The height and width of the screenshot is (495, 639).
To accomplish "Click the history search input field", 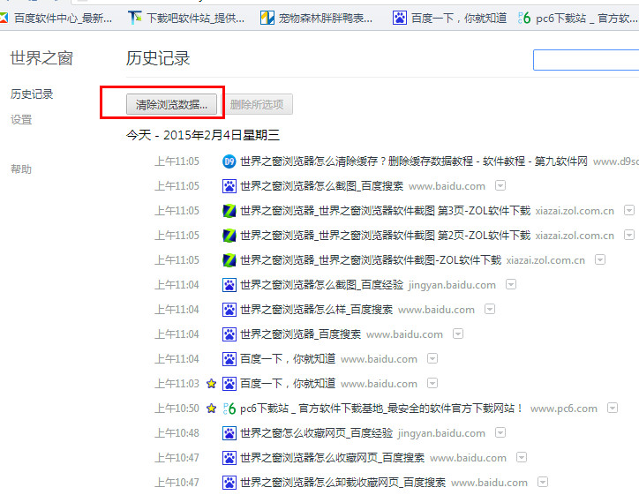I will [586, 60].
